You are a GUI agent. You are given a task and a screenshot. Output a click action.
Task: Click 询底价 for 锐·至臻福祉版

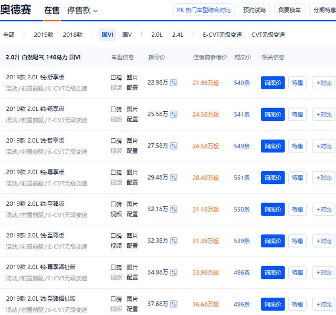pyautogui.click(x=273, y=304)
